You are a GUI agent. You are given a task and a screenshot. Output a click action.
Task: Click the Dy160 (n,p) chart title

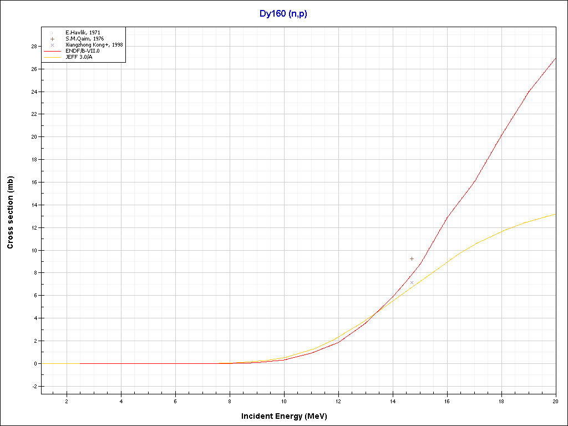click(283, 13)
